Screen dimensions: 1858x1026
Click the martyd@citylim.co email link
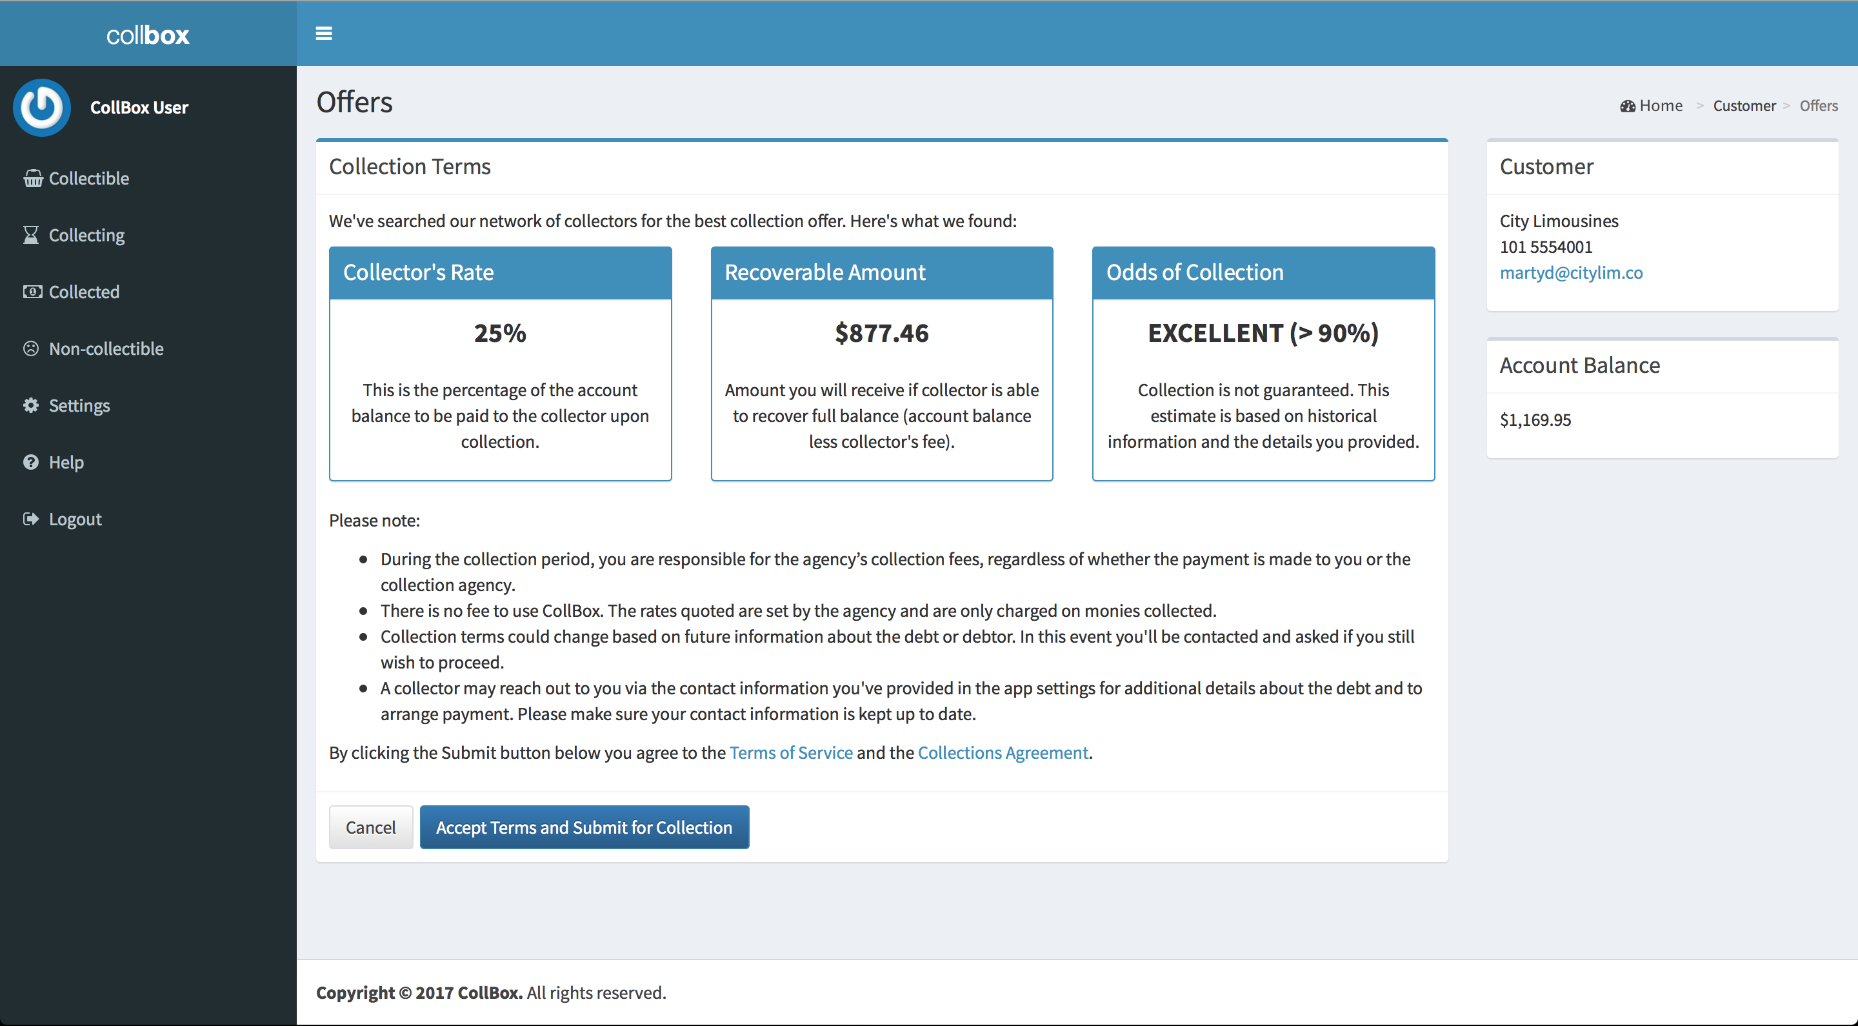click(x=1571, y=273)
